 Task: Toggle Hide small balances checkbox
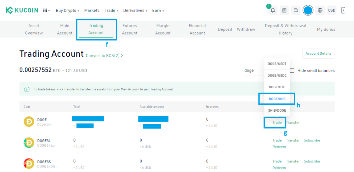[292, 71]
